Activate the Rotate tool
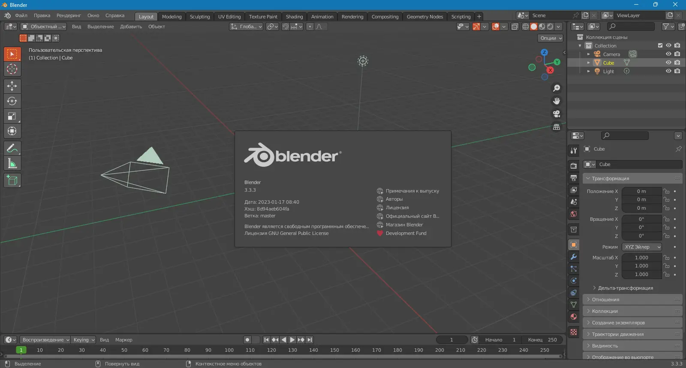686x368 pixels. click(x=12, y=101)
